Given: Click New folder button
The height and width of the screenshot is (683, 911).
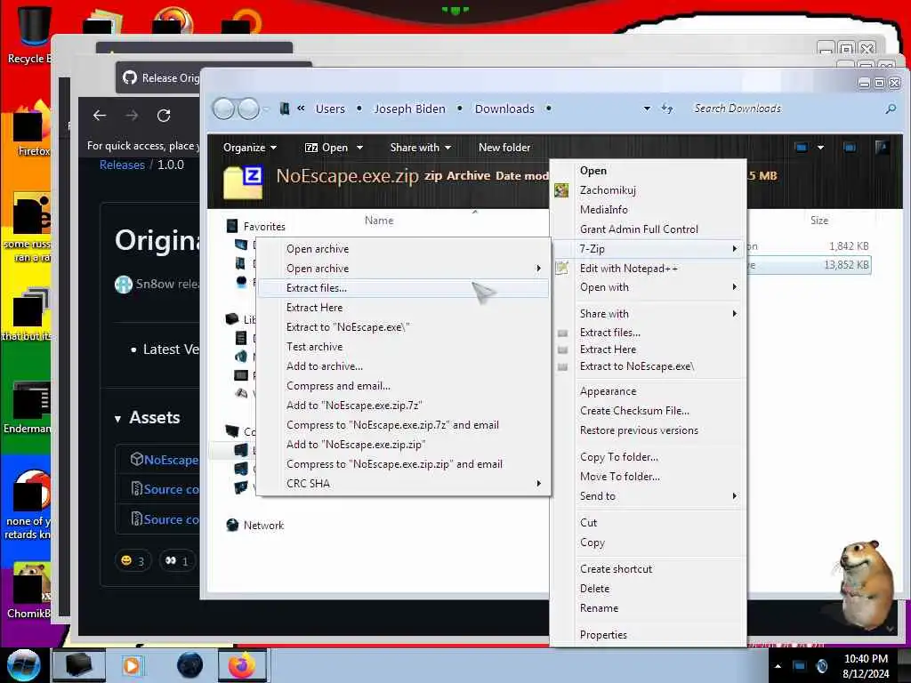Looking at the screenshot, I should 504,148.
